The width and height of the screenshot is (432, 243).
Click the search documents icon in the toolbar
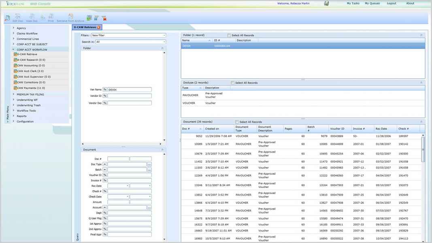tap(7, 18)
